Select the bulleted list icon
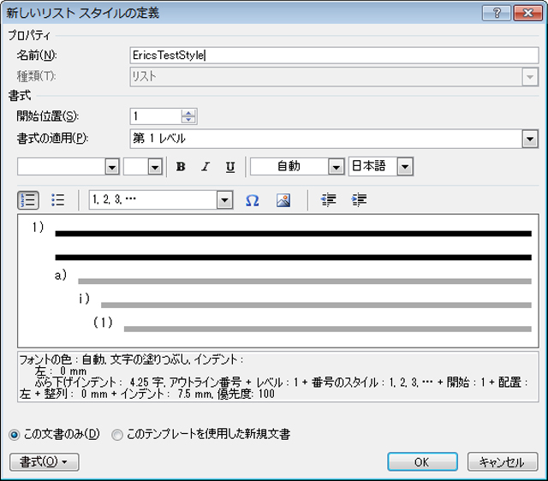 click(x=57, y=200)
